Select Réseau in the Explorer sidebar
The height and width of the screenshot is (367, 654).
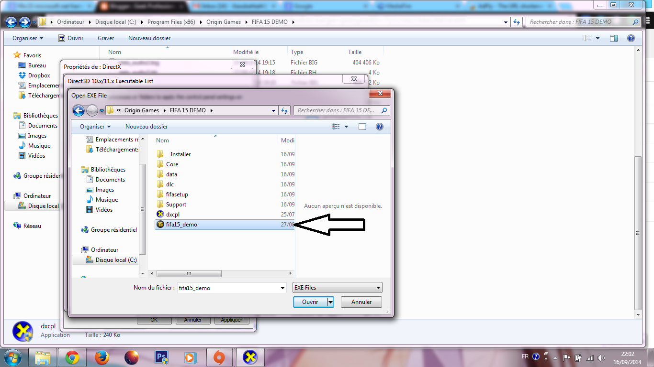[x=32, y=226]
